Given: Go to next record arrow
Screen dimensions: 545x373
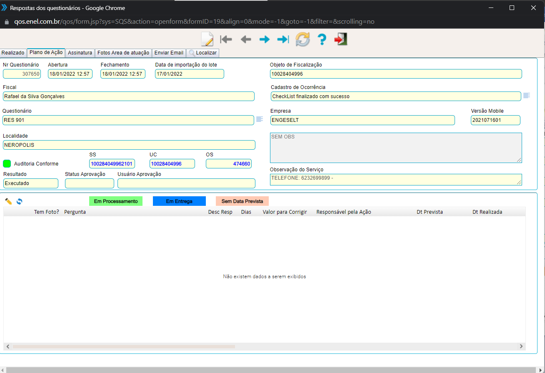Looking at the screenshot, I should pos(265,40).
